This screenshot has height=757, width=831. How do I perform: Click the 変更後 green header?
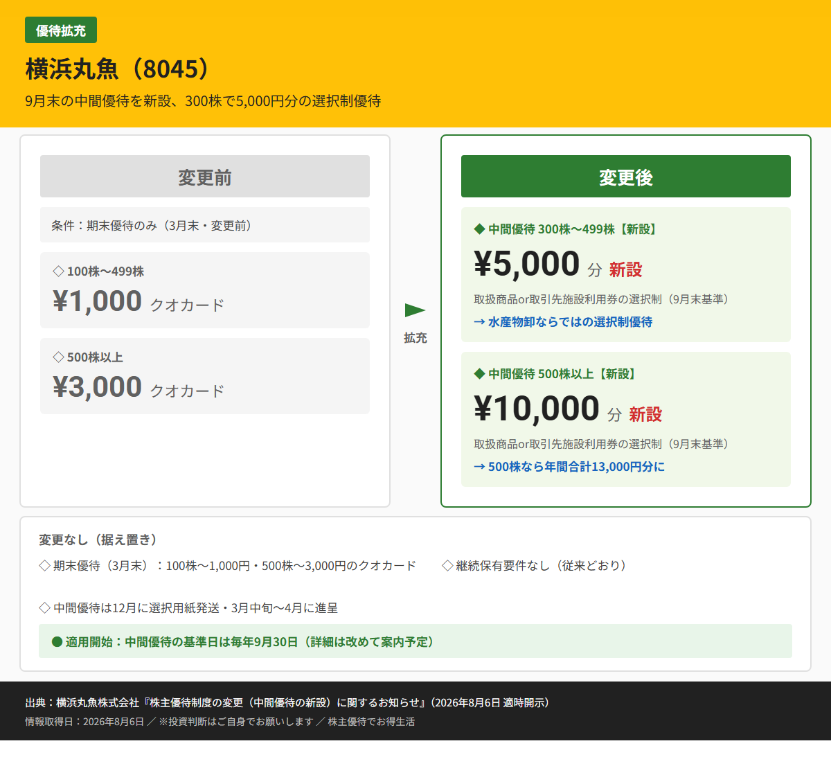tap(626, 177)
